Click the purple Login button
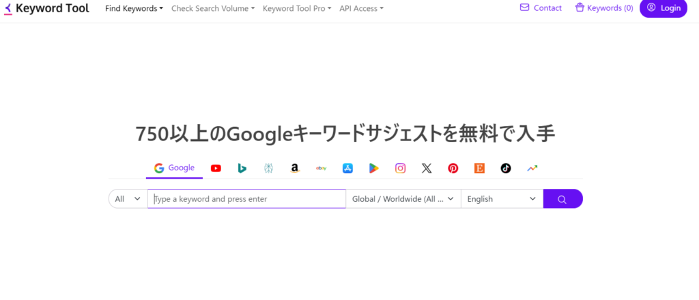The image size is (699, 300). 663,8
